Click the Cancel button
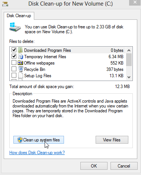 coord(124,166)
